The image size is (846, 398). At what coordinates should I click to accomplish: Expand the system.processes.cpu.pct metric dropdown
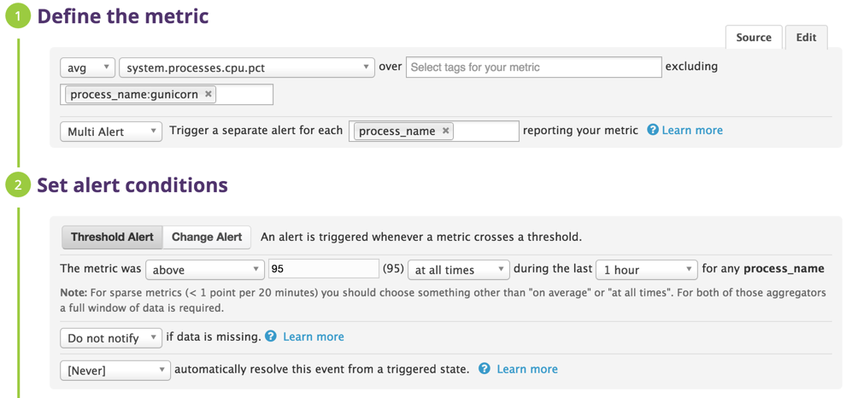[x=246, y=67]
